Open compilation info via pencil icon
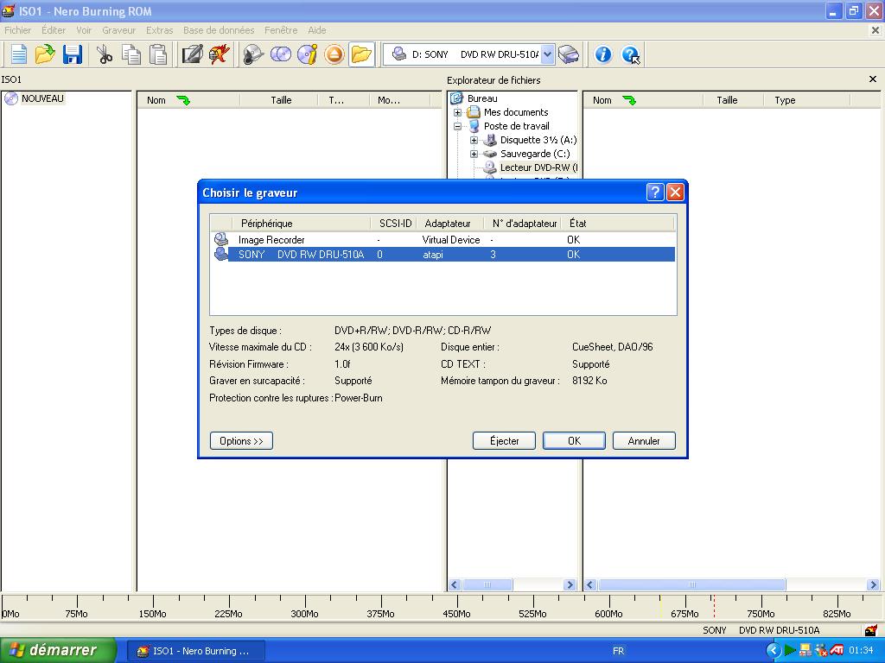The height and width of the screenshot is (663, 885). click(x=192, y=54)
